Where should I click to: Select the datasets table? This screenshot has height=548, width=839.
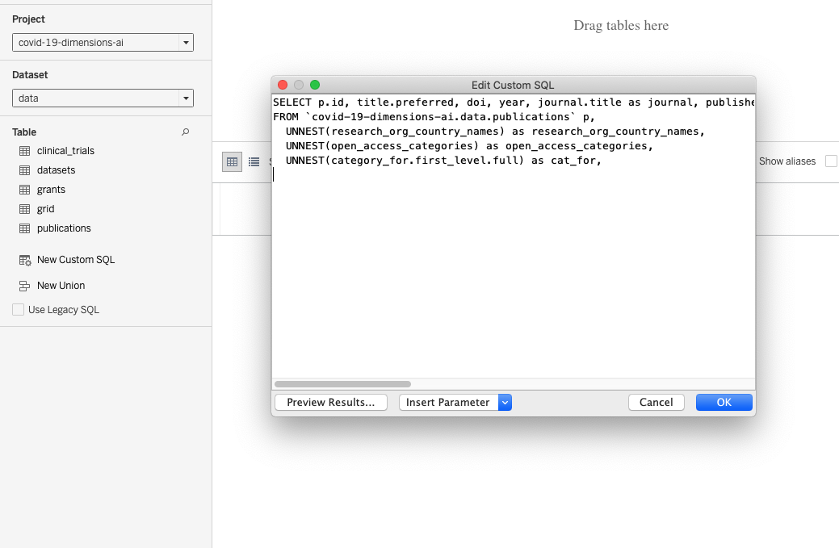click(x=57, y=170)
